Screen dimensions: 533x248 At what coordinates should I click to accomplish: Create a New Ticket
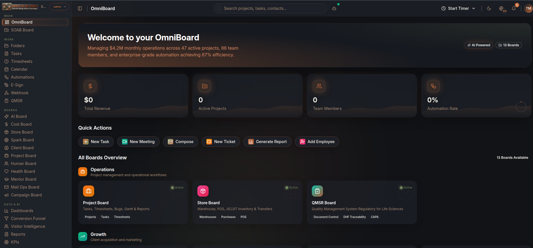221,142
